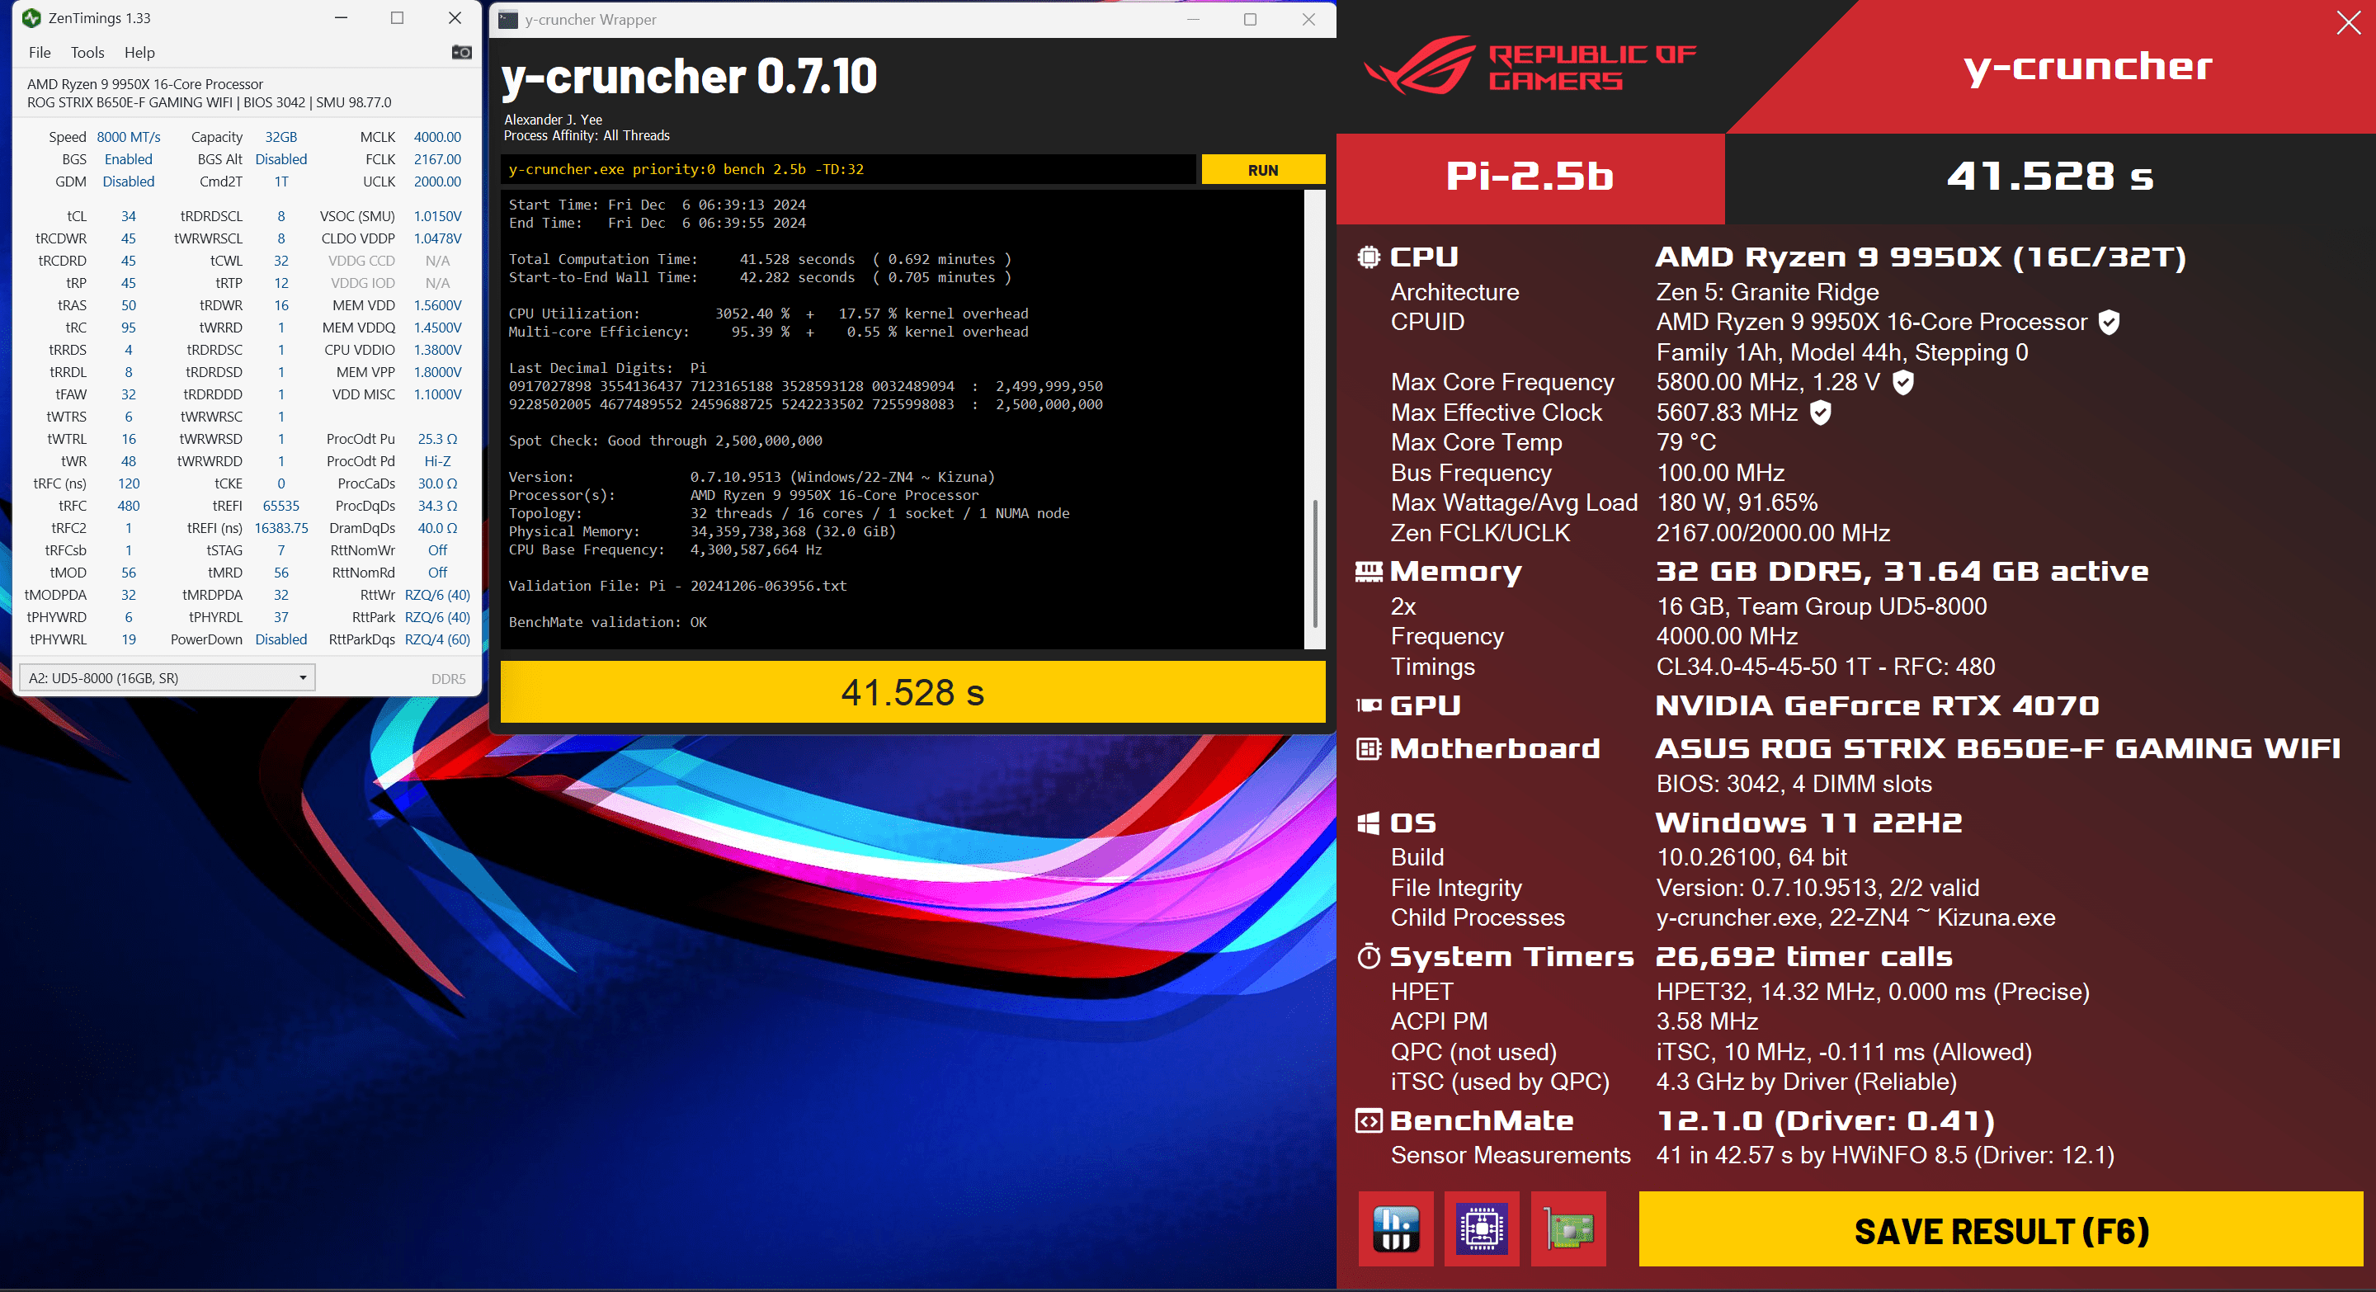Image resolution: width=2376 pixels, height=1292 pixels.
Task: Open the File menu in ZenTimings
Action: pos(40,53)
